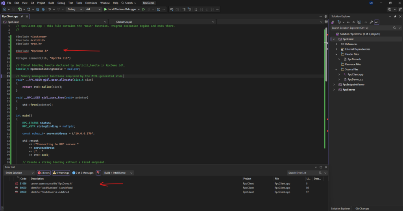Sort Error List by Project column
This screenshot has height=211, width=403.
(x=247, y=179)
